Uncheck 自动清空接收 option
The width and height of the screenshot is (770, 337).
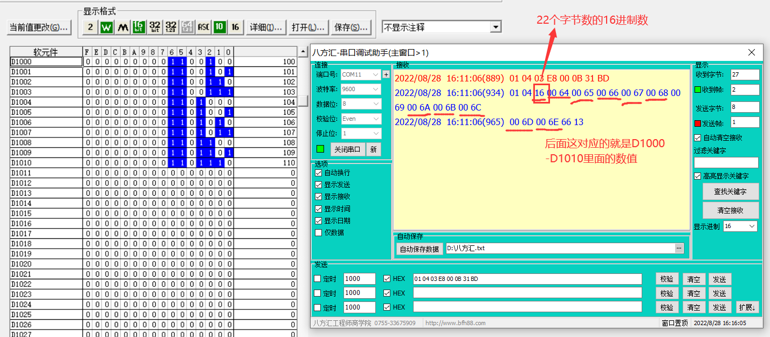698,138
